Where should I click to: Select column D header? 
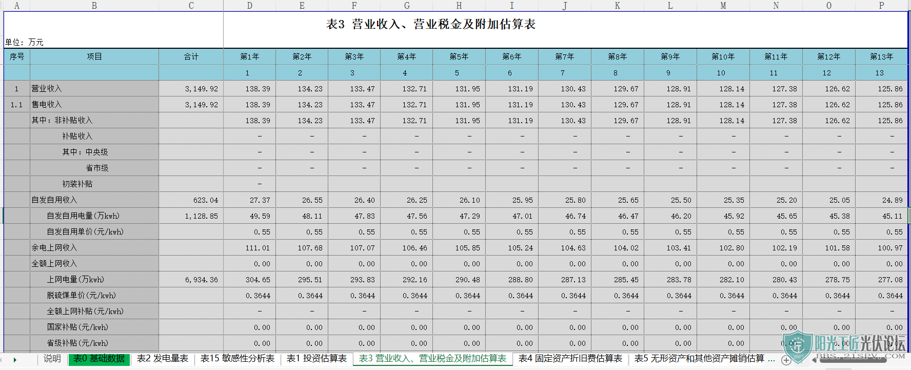250,6
